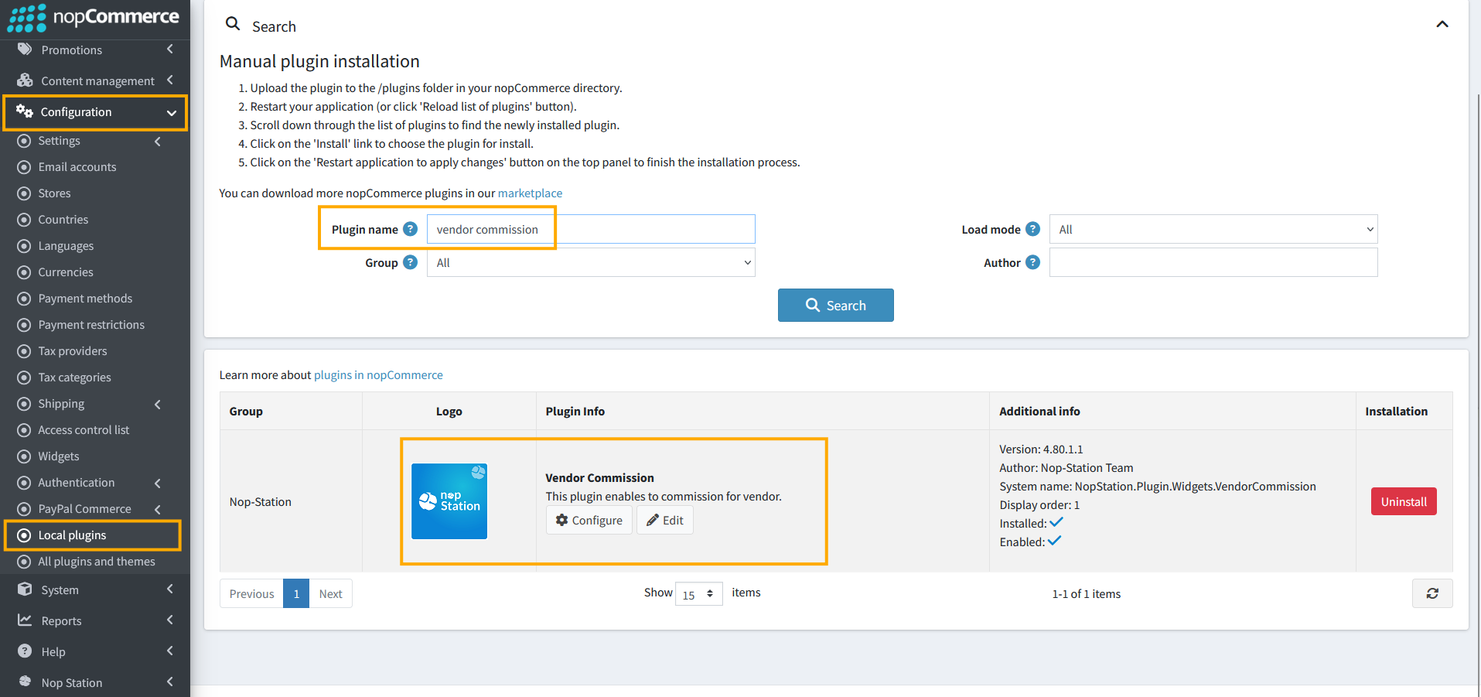This screenshot has height=697, width=1481.
Task: Open the Load mode dropdown
Action: (x=1213, y=229)
